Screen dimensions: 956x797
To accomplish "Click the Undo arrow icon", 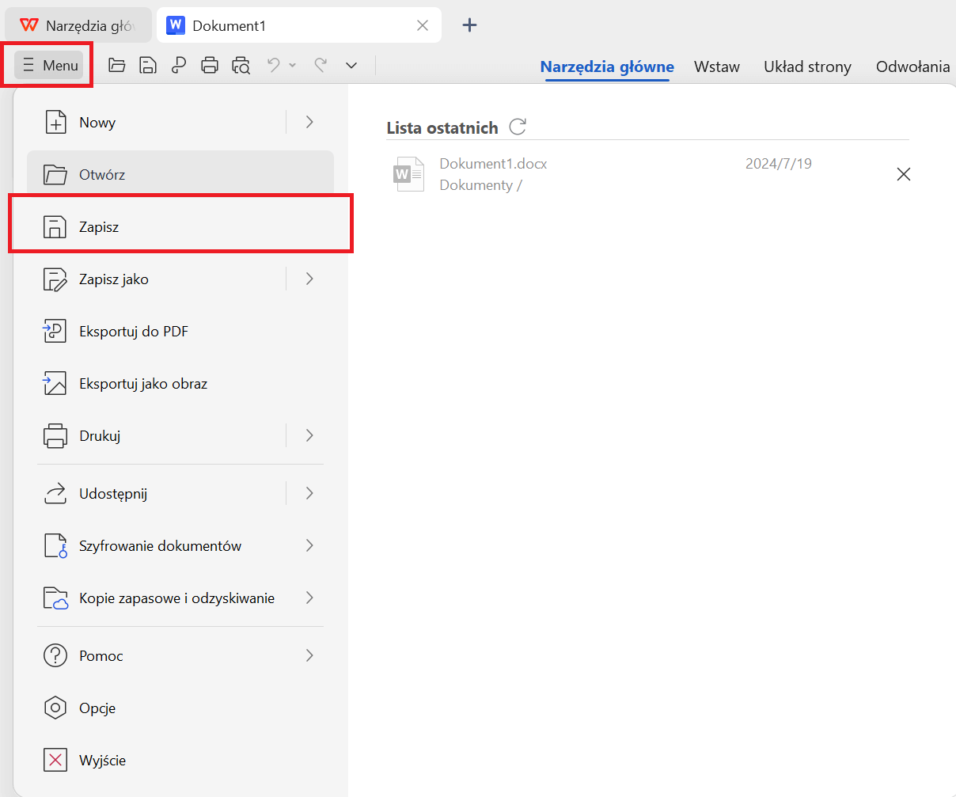I will click(x=275, y=65).
